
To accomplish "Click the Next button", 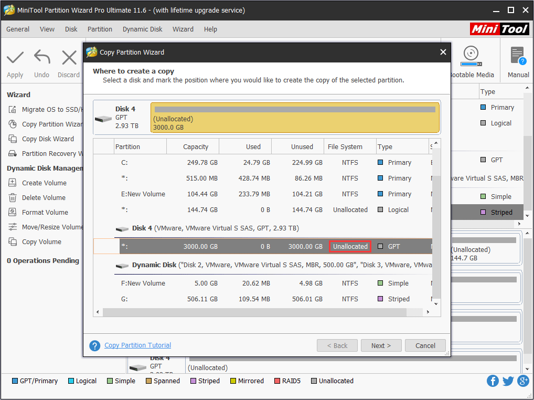I will point(381,345).
